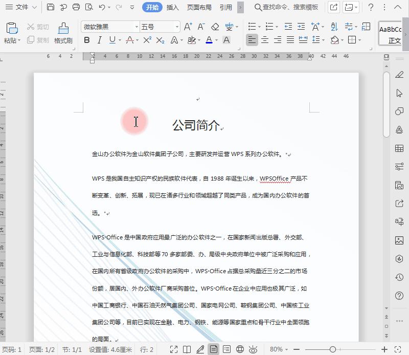Expand the font size dropdown
The image size is (409, 355).
pyautogui.click(x=176, y=26)
